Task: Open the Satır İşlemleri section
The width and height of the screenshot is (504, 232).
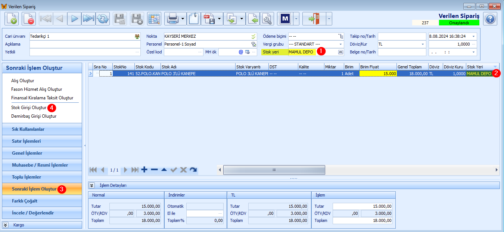Action: (x=42, y=141)
